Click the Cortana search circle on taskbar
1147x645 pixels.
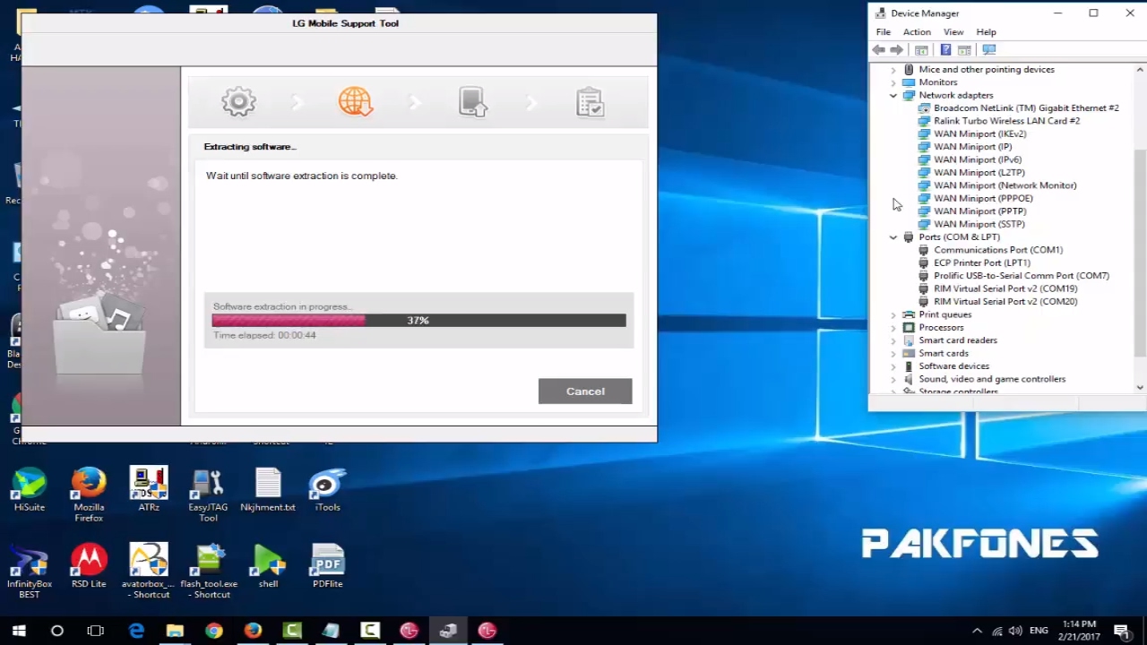pyautogui.click(x=57, y=631)
